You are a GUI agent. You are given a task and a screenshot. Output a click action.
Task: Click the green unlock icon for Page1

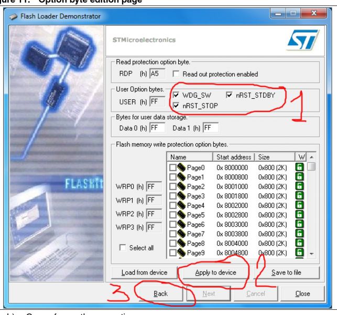point(300,176)
